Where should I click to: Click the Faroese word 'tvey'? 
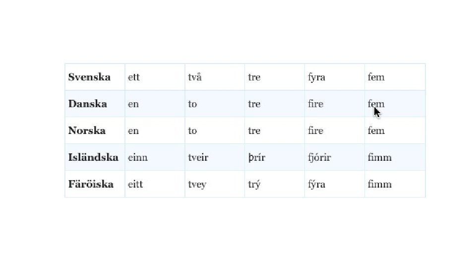[x=197, y=184]
